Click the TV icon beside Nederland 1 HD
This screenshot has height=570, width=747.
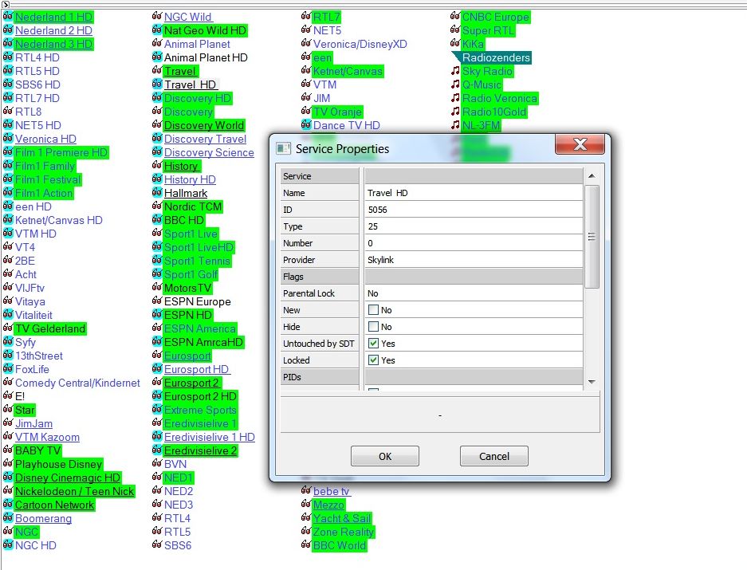point(8,17)
